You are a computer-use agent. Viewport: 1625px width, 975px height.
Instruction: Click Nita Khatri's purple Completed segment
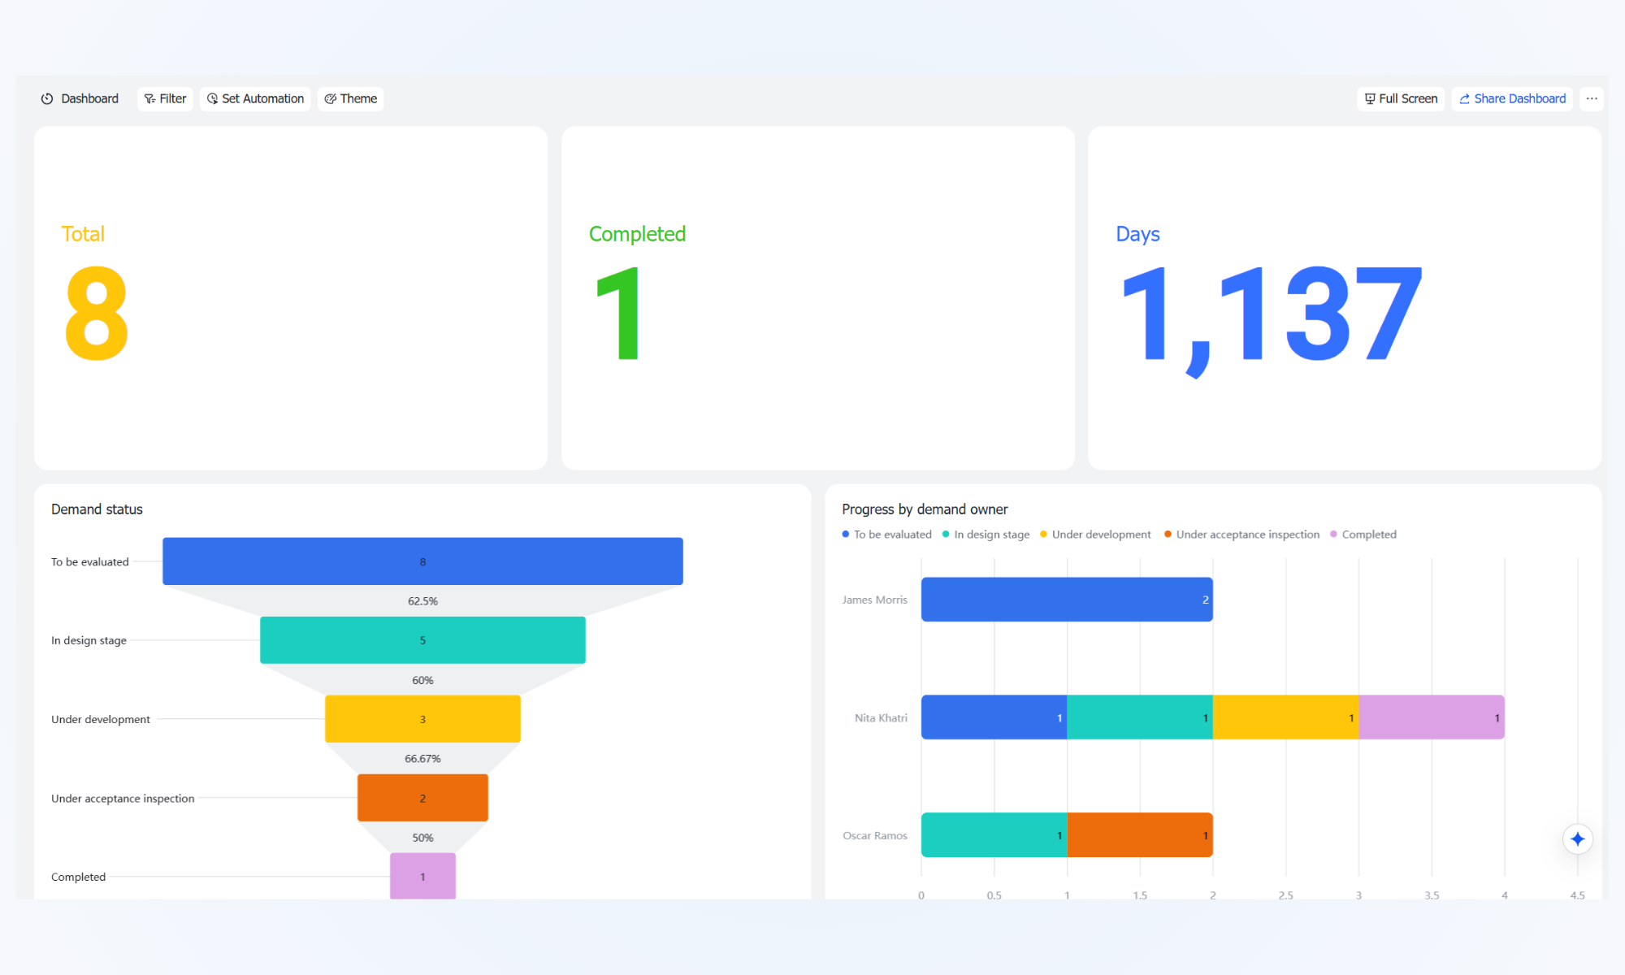point(1432,717)
